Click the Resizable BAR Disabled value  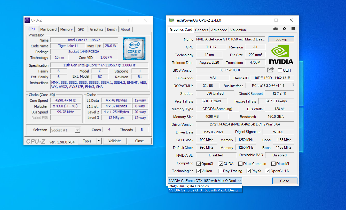coord(279,155)
